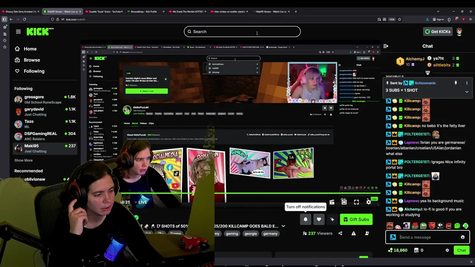Click AlchemyJ in gift leaderboard

(x=415, y=59)
